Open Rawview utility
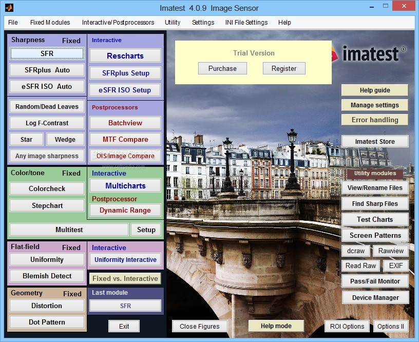 [391, 251]
